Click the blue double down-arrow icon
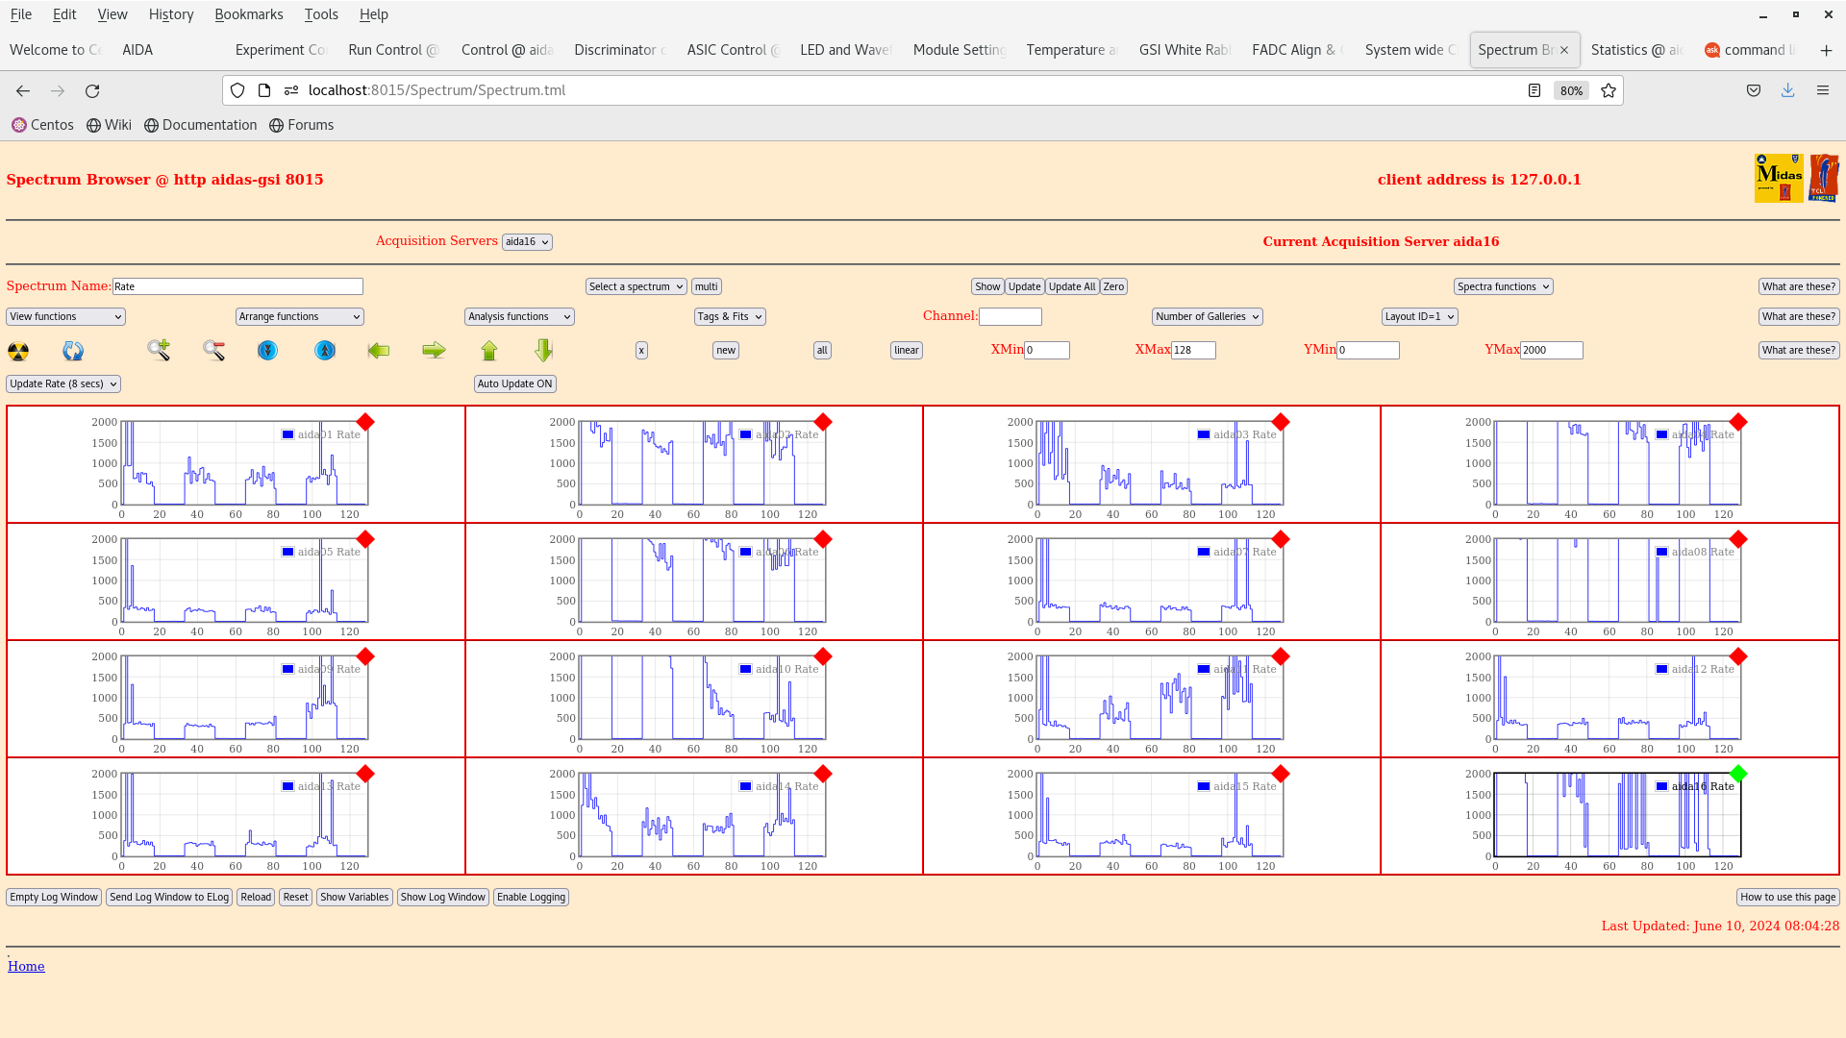 pos(268,351)
